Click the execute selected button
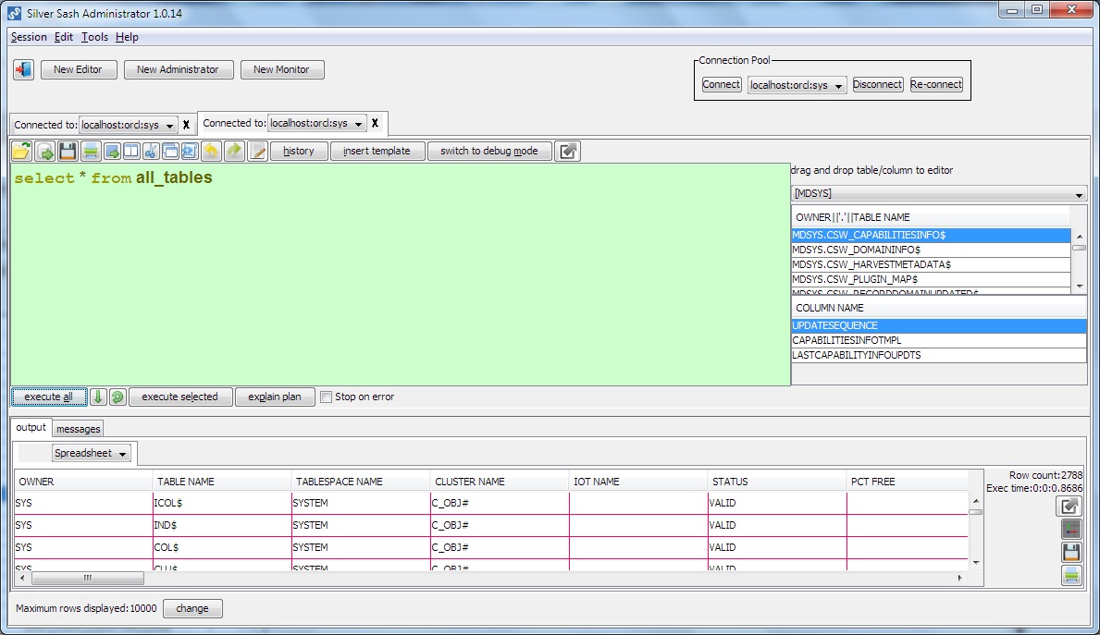The height and width of the screenshot is (635, 1100). pos(179,397)
